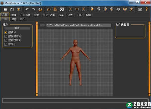Select sort by creation time (按创建时间)
The width and height of the screenshot is (151, 109).
(6, 36)
